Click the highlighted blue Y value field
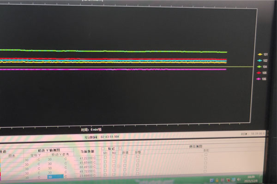The width and height of the screenshot is (277, 184). [x=53, y=177]
